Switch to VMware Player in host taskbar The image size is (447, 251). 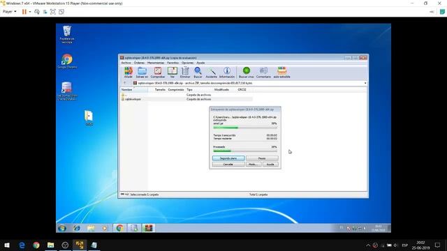(x=80, y=245)
